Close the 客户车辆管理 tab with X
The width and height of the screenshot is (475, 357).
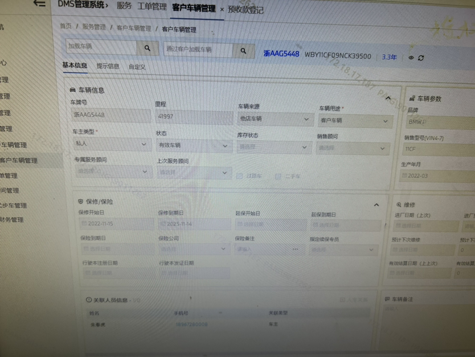click(222, 10)
